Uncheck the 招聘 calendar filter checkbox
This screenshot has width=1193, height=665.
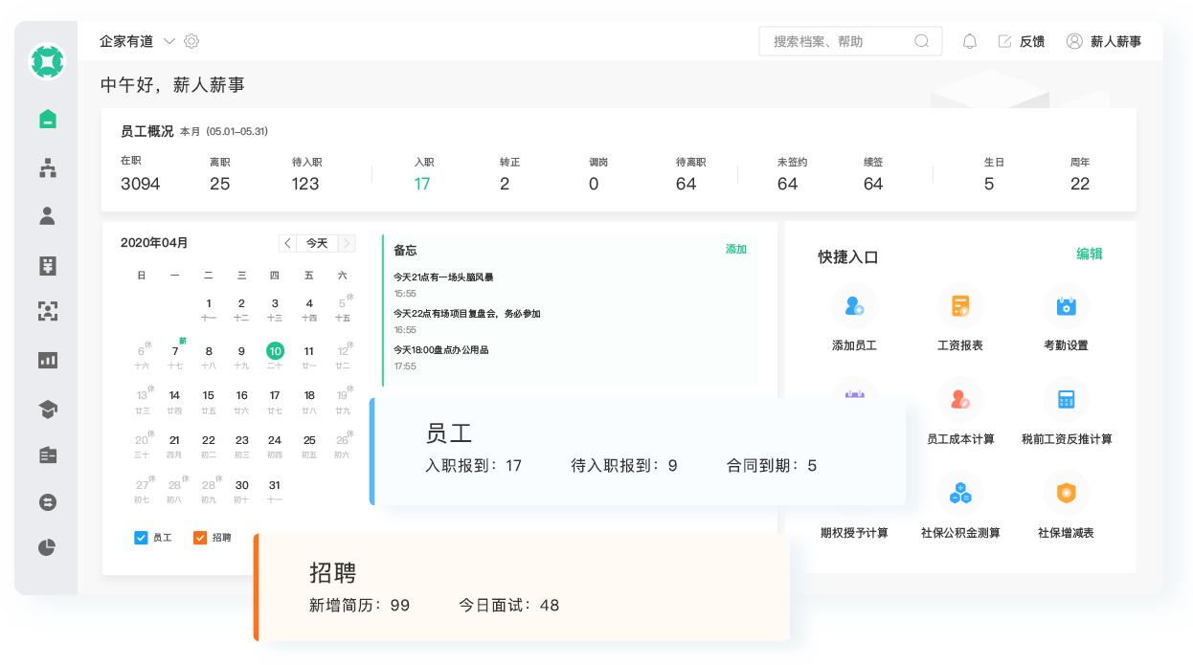pos(200,539)
